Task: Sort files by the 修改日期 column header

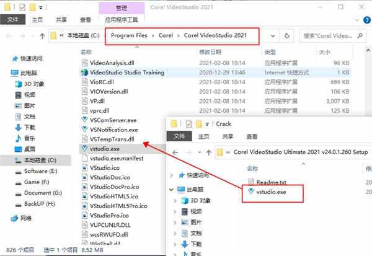Action: [210, 52]
